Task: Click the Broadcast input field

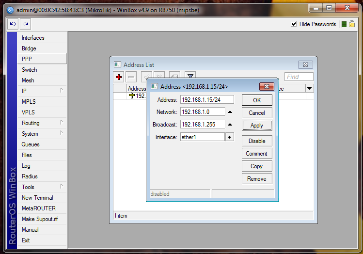Action: 203,125
